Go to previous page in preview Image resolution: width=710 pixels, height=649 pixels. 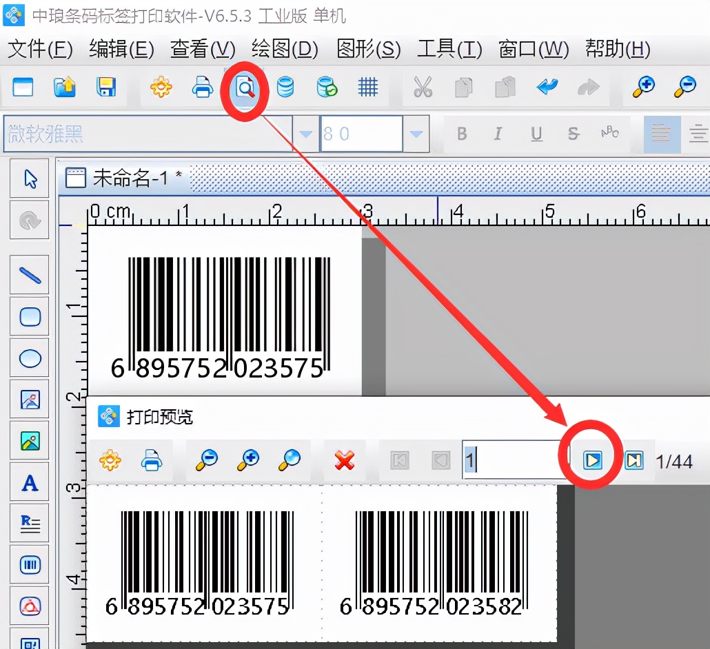(x=441, y=461)
